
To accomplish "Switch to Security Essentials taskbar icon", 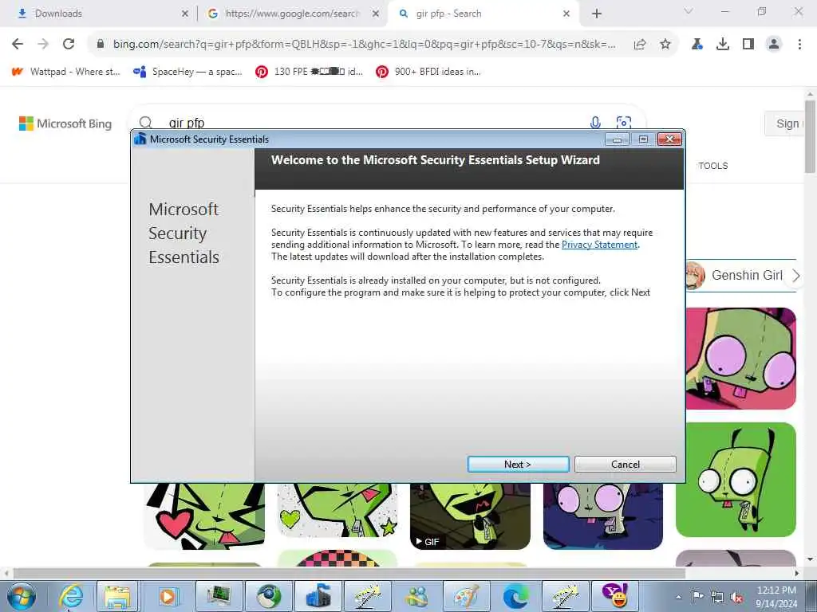I will (x=318, y=596).
